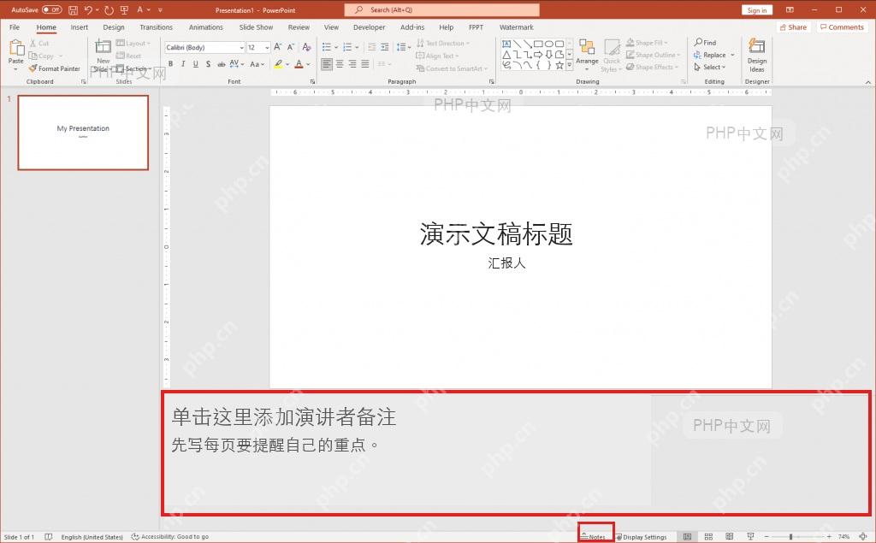Open Change Case Aa dropdown
876x543 pixels.
click(x=255, y=64)
